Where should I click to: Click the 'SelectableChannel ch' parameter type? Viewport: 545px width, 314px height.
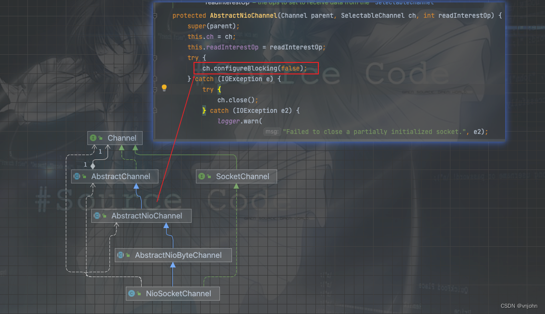[x=378, y=16]
